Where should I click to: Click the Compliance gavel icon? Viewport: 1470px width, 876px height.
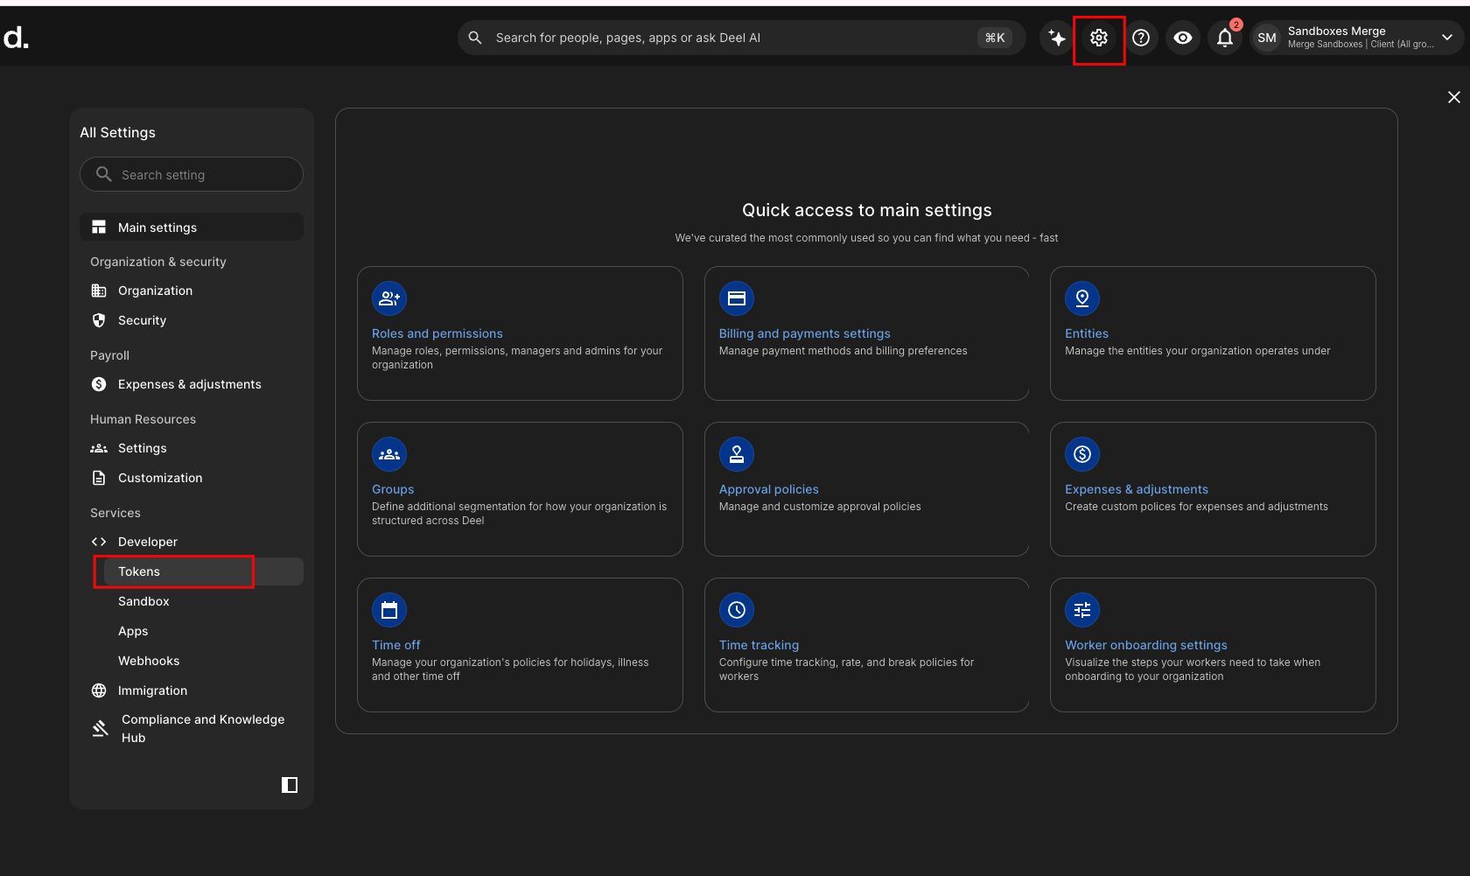coord(101,728)
